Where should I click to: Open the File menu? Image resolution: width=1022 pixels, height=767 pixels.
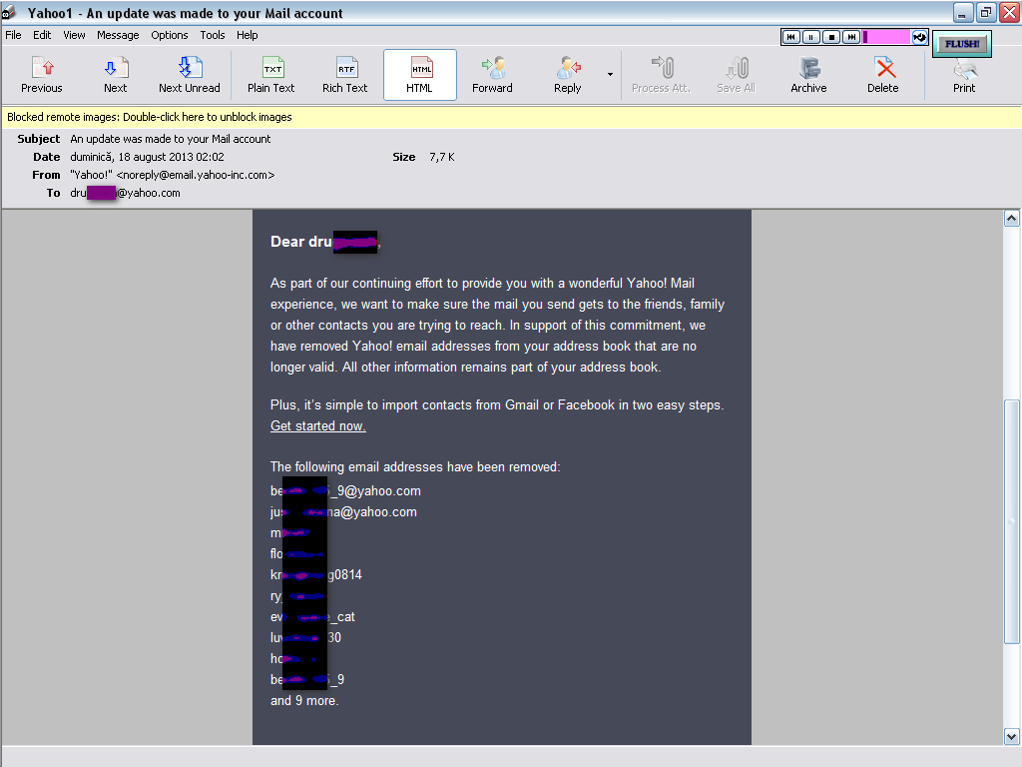(13, 35)
